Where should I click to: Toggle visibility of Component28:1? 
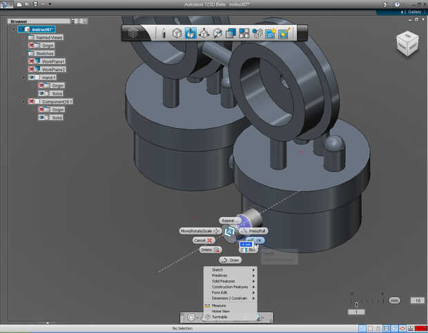pyautogui.click(x=31, y=102)
